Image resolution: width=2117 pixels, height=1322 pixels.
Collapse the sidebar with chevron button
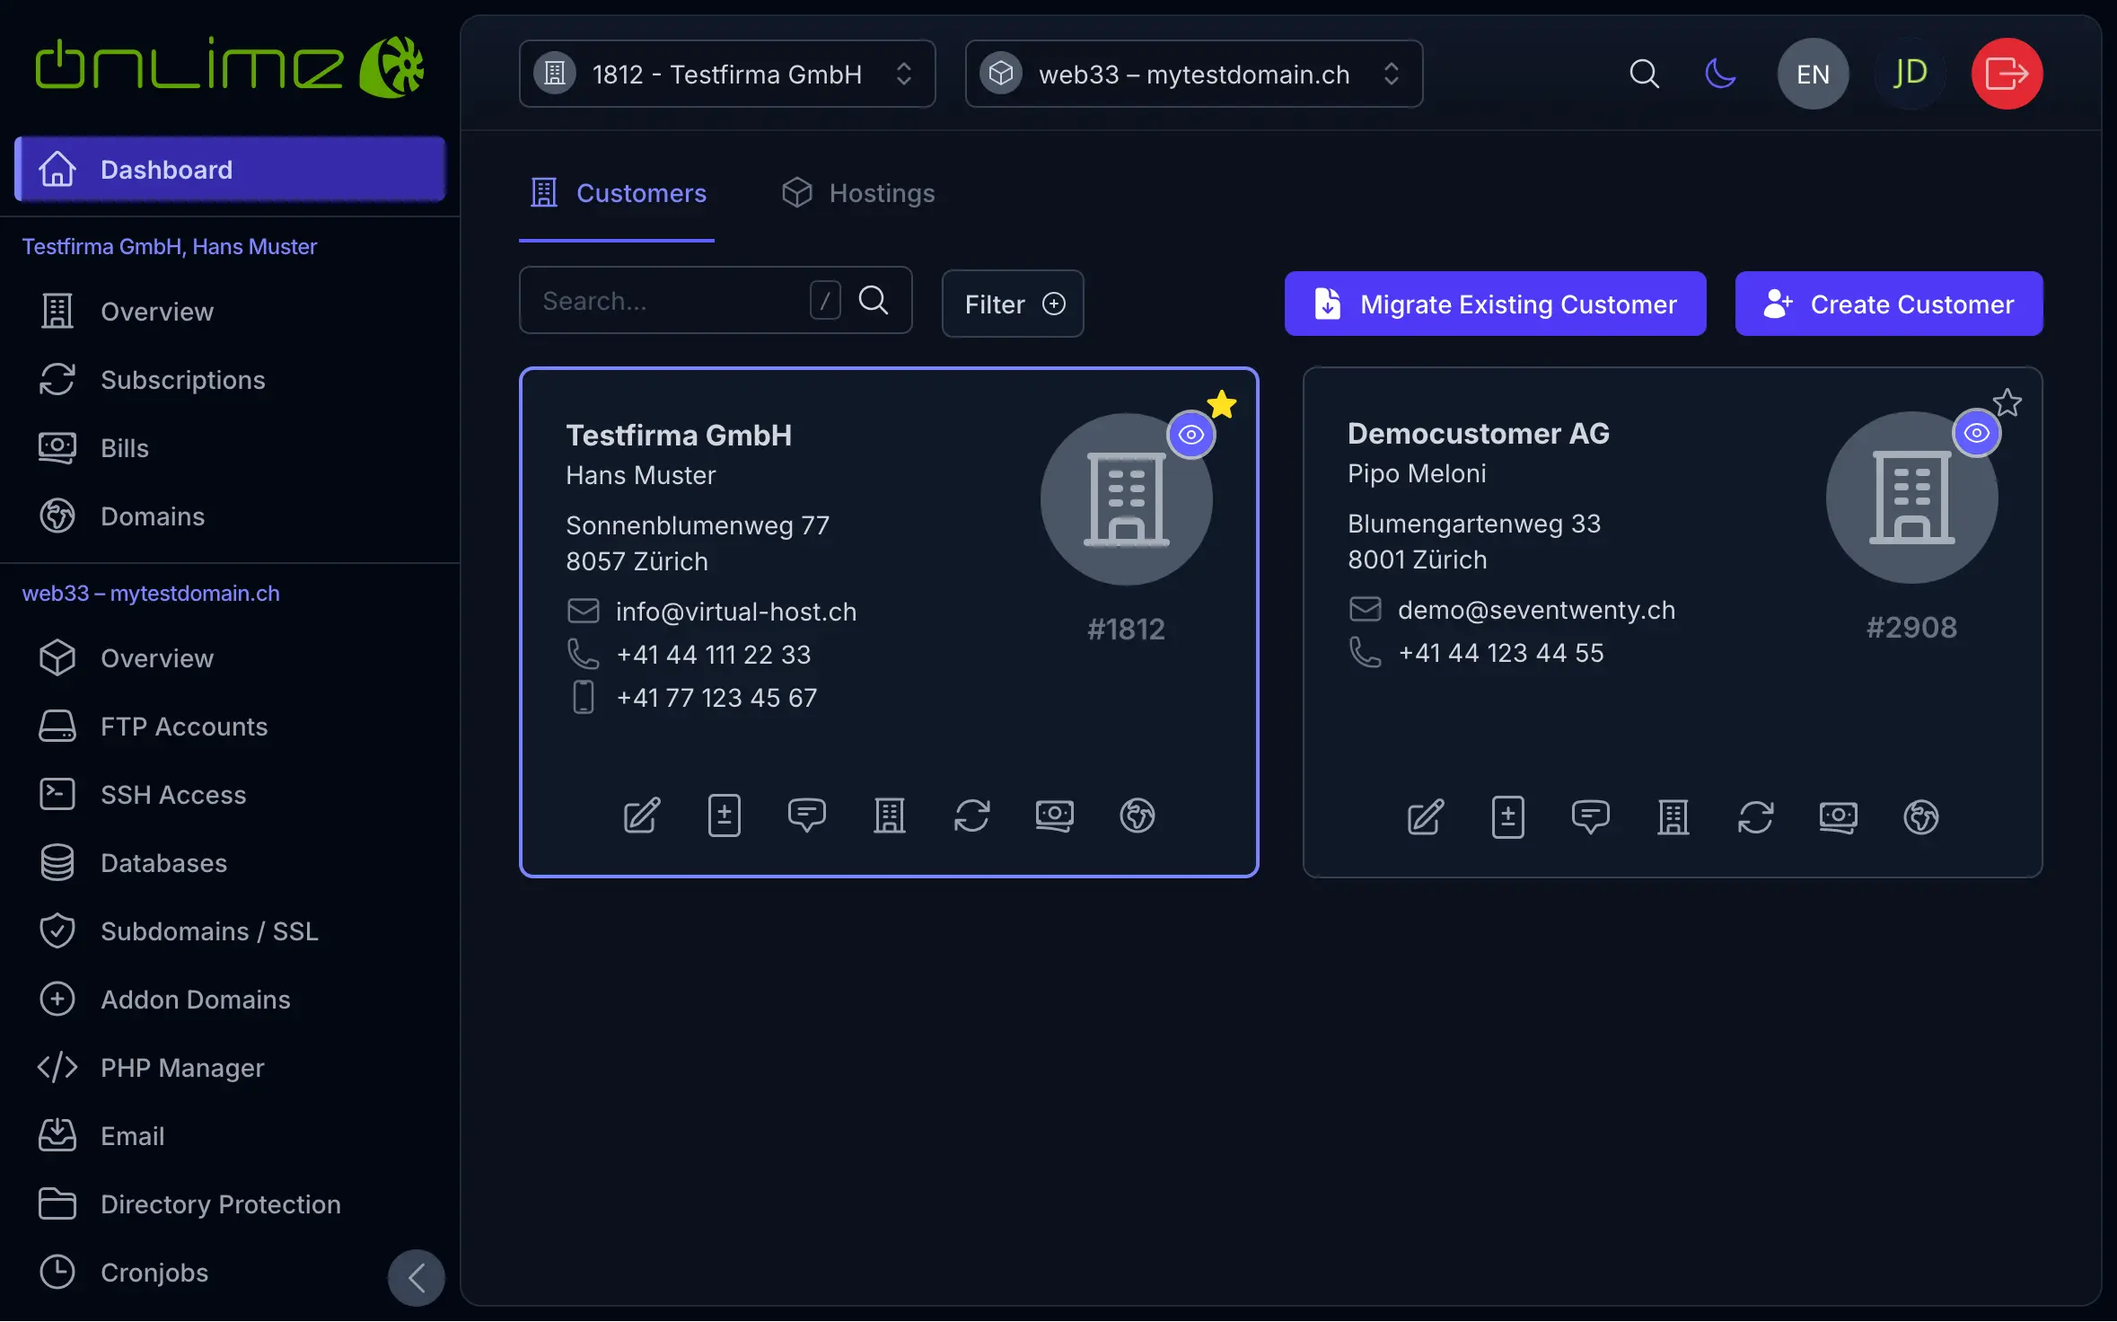(416, 1277)
